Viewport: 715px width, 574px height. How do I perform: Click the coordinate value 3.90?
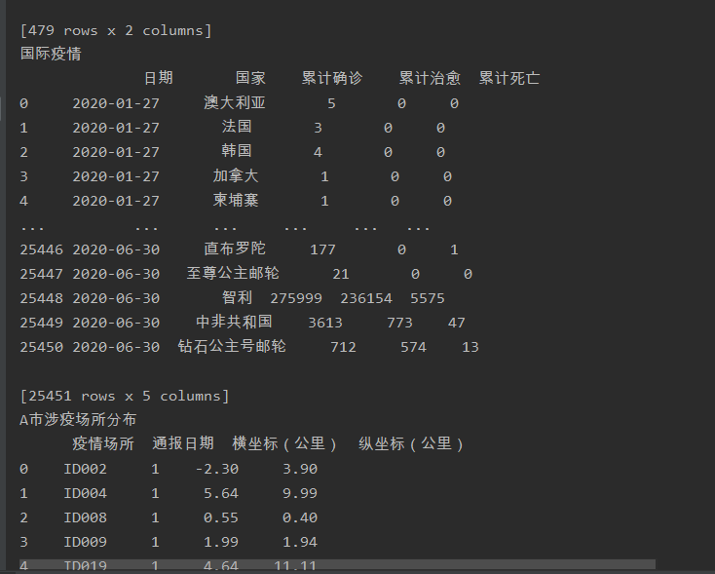(x=300, y=469)
